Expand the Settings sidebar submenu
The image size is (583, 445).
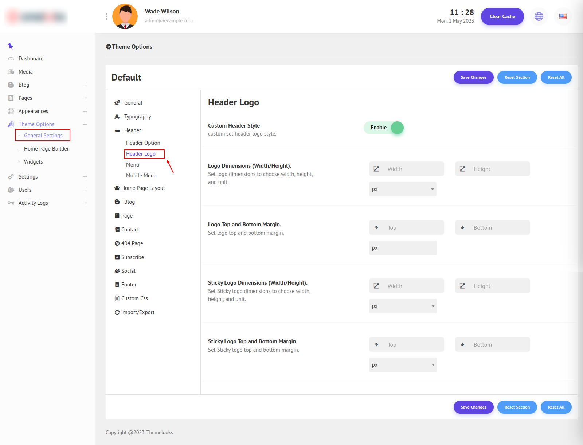(85, 177)
